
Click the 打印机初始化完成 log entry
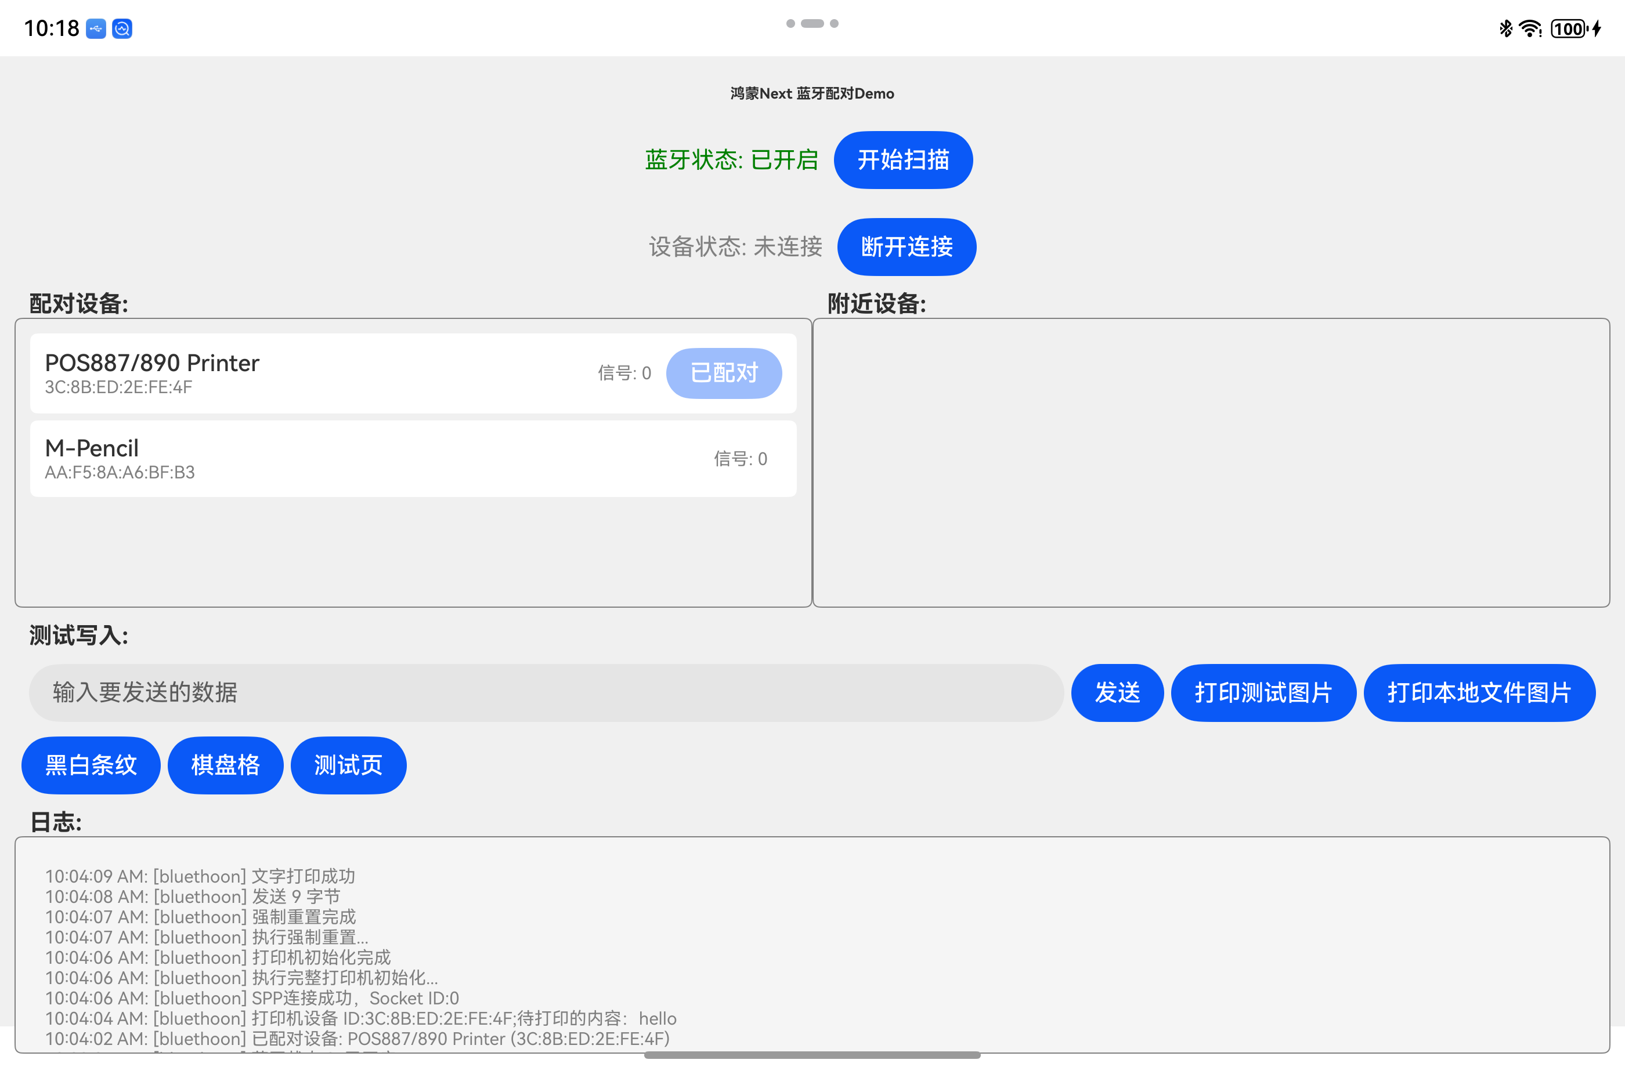(218, 957)
